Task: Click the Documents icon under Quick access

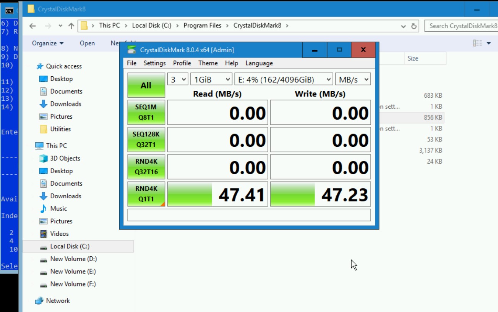Action: click(44, 92)
